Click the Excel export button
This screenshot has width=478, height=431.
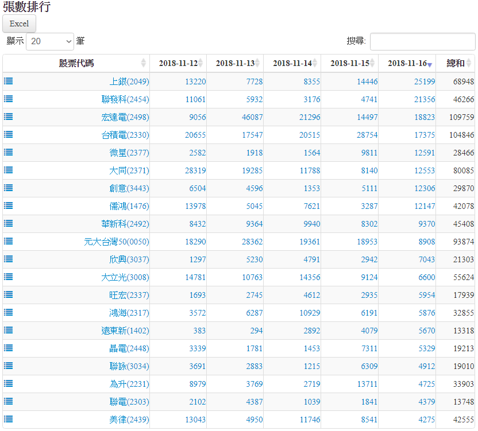tap(19, 24)
